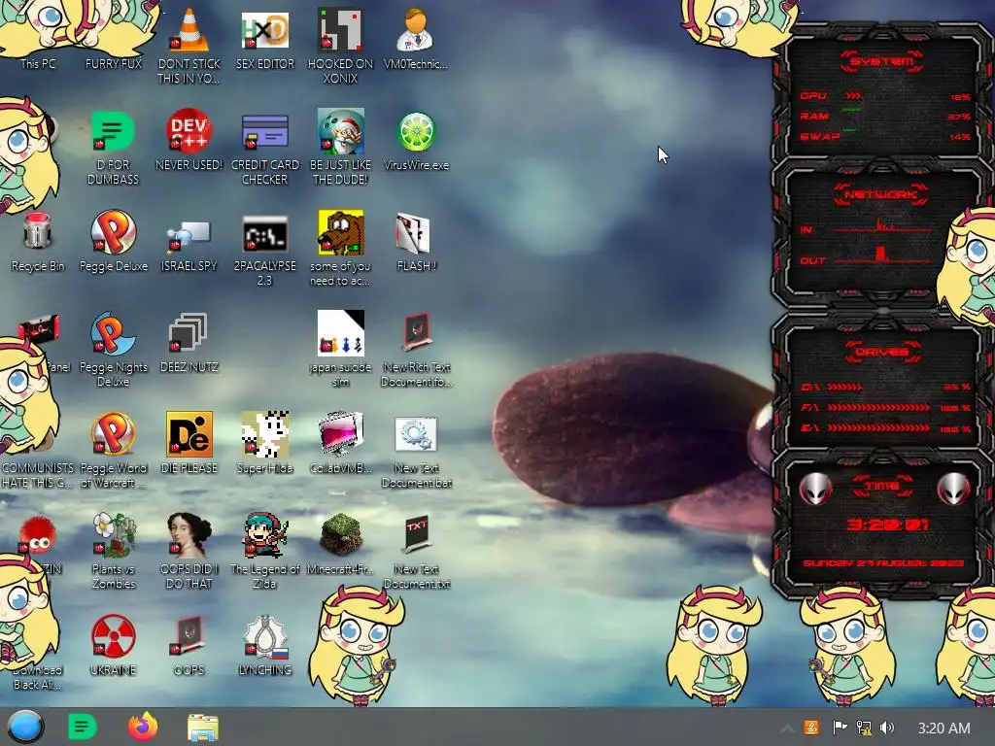Click the SWAP usage row
Screen dimensions: 995x746
click(x=885, y=136)
